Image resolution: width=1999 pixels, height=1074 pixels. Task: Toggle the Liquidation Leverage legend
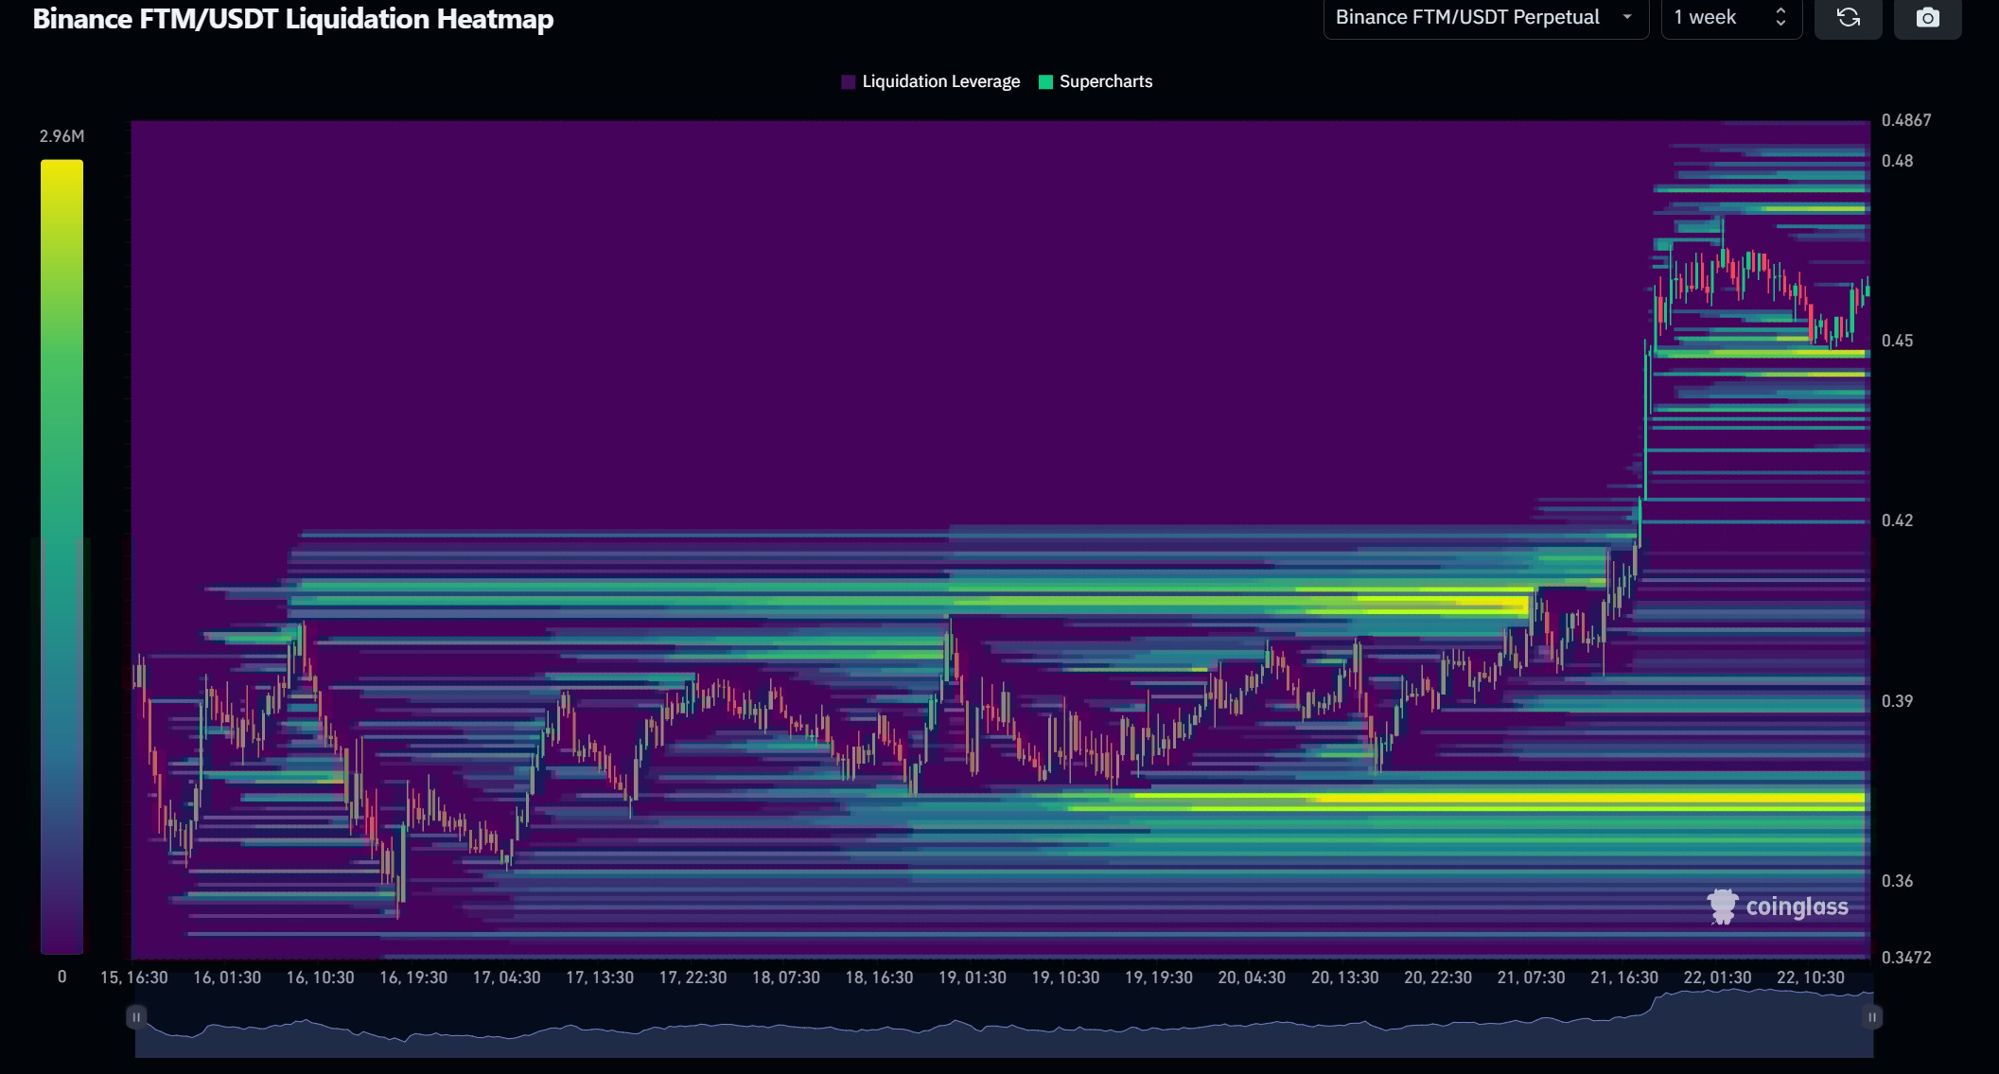tap(930, 81)
